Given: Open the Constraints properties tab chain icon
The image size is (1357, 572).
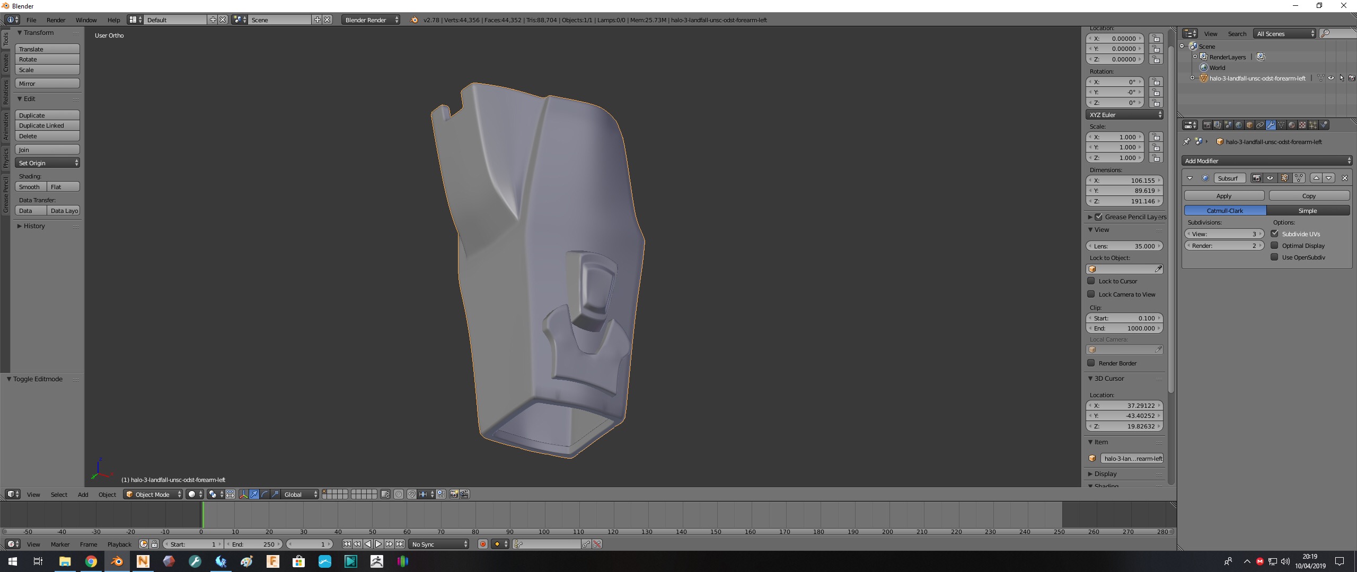Looking at the screenshot, I should coord(1260,125).
